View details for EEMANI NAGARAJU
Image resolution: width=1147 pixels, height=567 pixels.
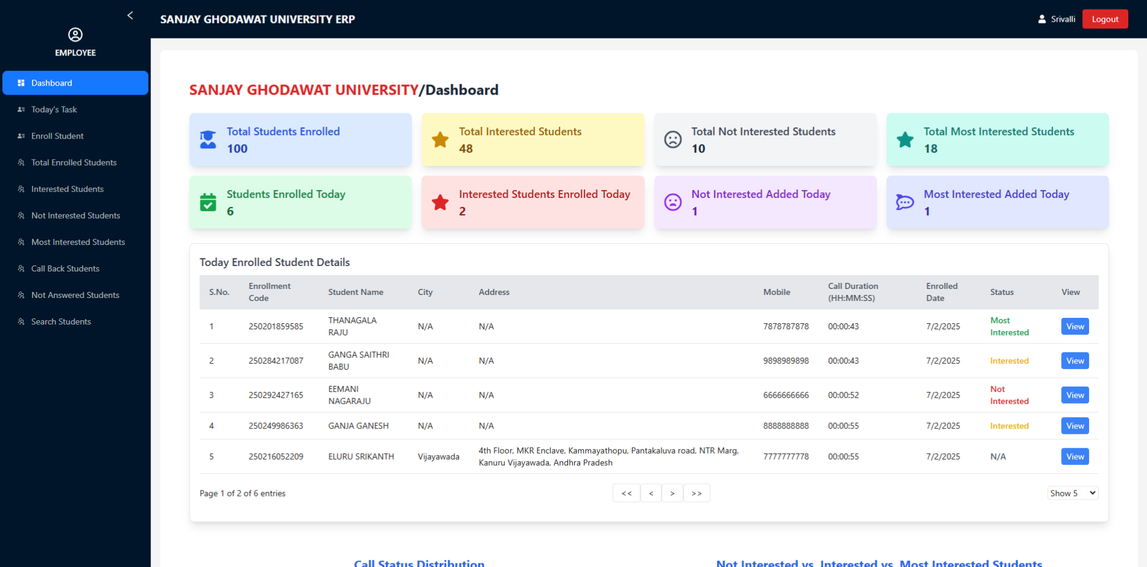click(1075, 395)
